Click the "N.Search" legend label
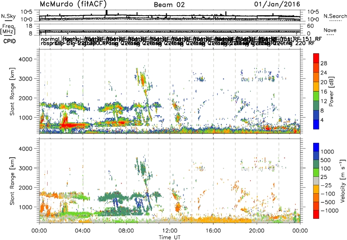This screenshot has height=240, width=347. pos(335,16)
